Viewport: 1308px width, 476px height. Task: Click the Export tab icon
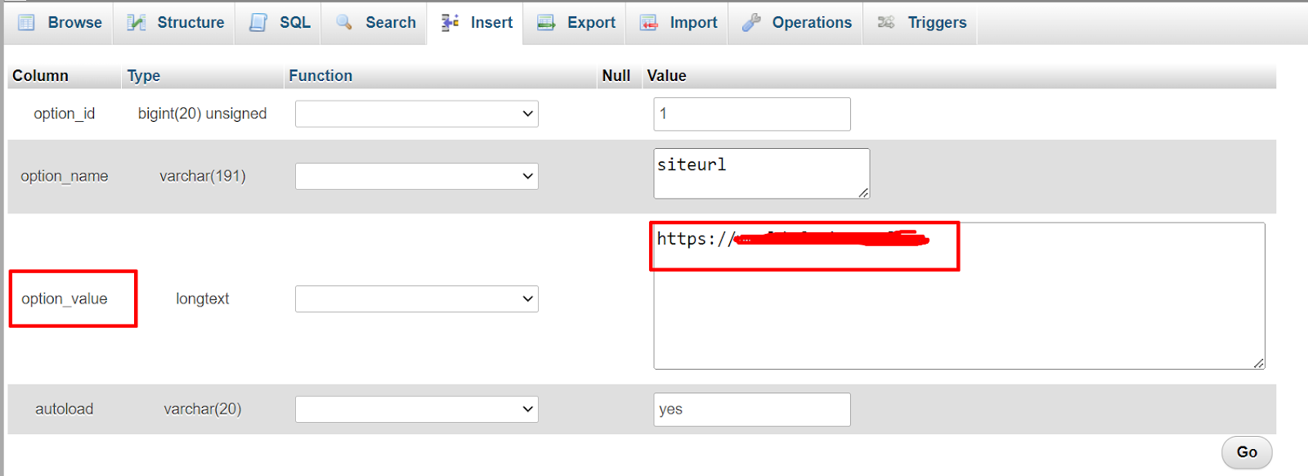click(x=546, y=23)
